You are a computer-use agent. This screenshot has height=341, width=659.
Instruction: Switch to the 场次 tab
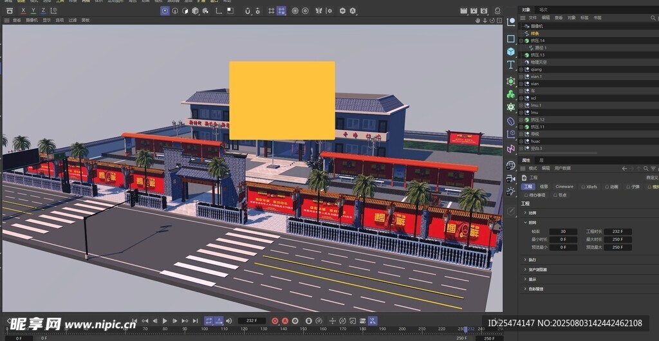point(543,10)
